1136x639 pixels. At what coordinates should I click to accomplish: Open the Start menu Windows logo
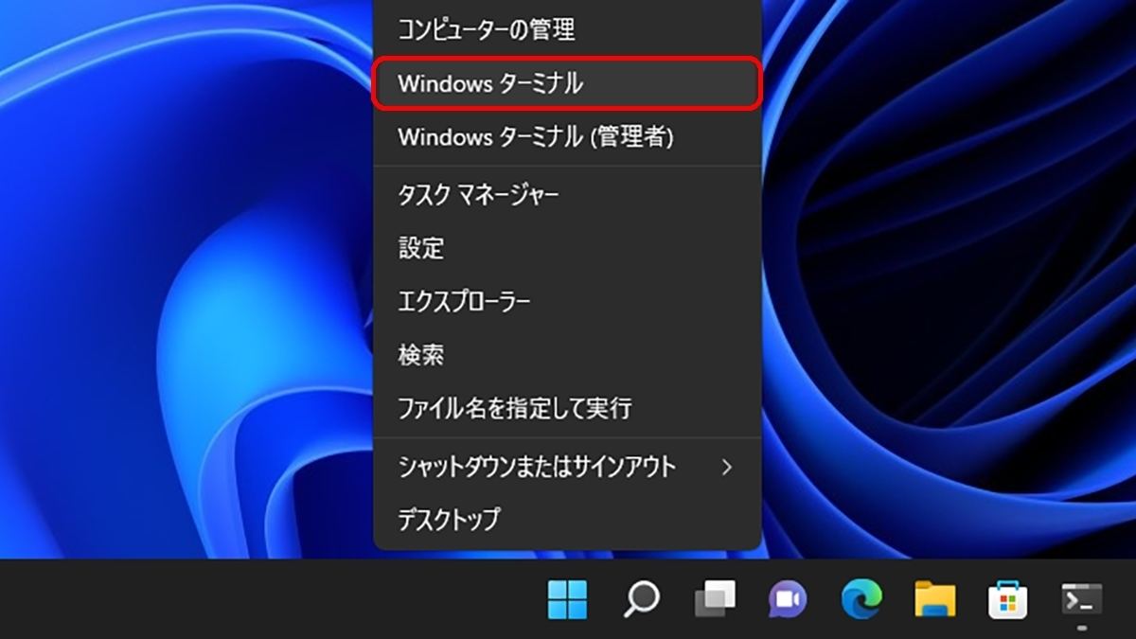click(567, 599)
